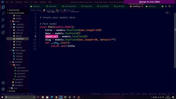The width and height of the screenshot is (176, 99).
Task: Close the models.py tab
Action: pyautogui.click(x=142, y=6)
